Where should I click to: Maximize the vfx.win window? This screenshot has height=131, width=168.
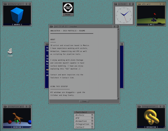164,4
